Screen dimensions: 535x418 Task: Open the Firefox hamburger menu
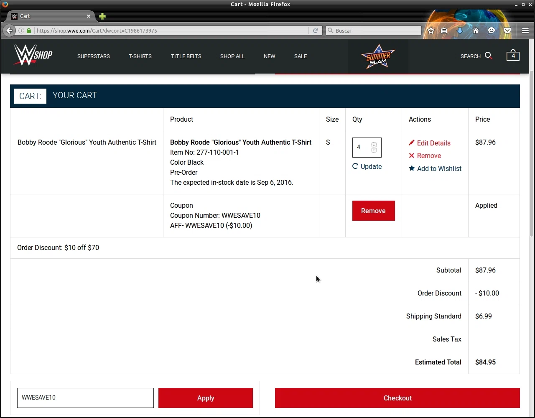pyautogui.click(x=525, y=31)
